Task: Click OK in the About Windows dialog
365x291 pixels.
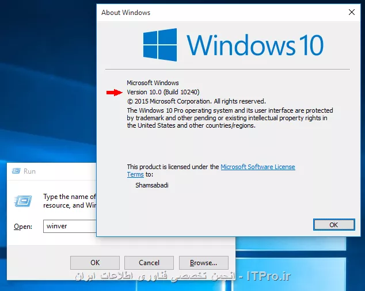Action: (334, 225)
